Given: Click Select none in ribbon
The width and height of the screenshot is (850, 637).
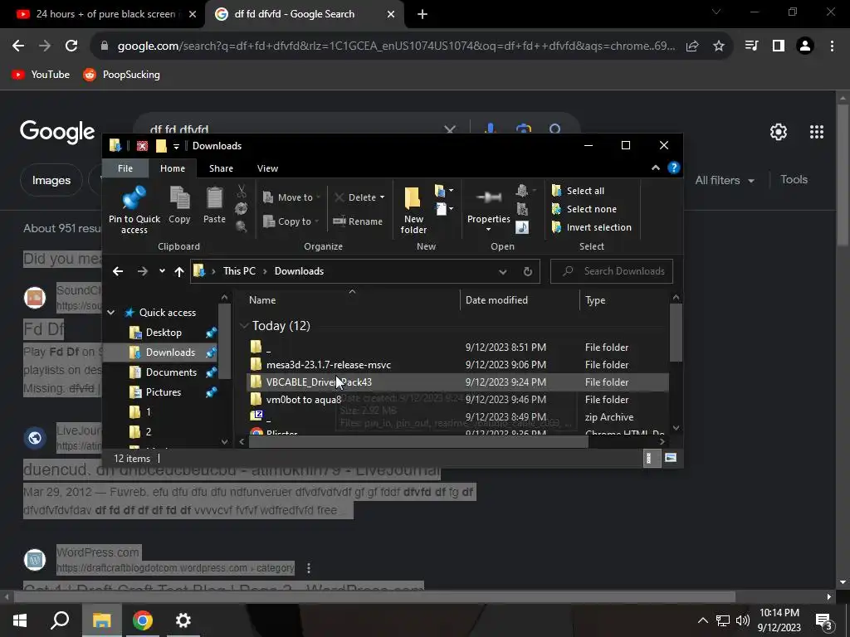Looking at the screenshot, I should pyautogui.click(x=584, y=209).
